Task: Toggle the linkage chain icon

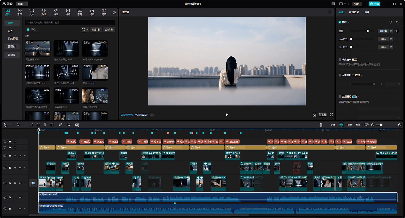Action: pyautogui.click(x=350, y=125)
